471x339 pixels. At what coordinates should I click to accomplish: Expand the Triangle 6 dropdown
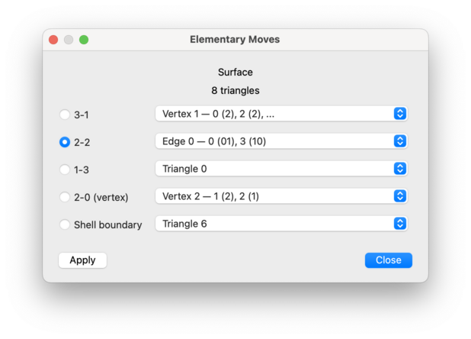[x=281, y=224]
